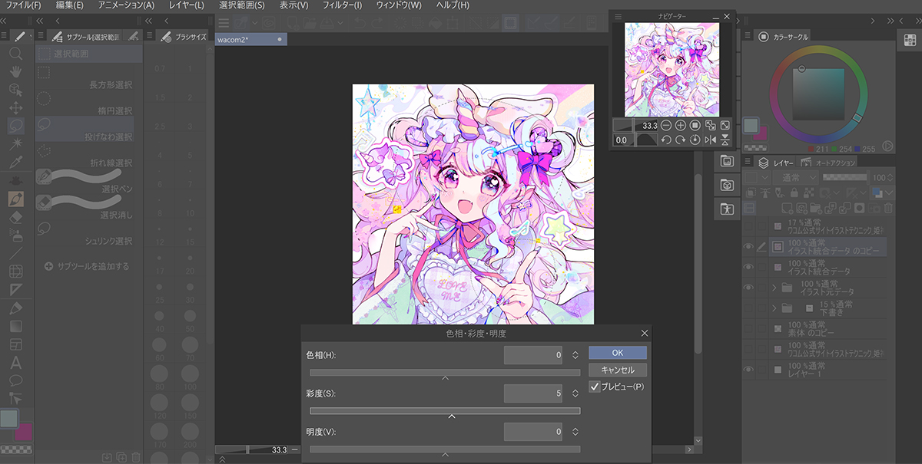Screen dimensions: 922x464
Task: Open the フィルター(I) menu
Action: (342, 5)
